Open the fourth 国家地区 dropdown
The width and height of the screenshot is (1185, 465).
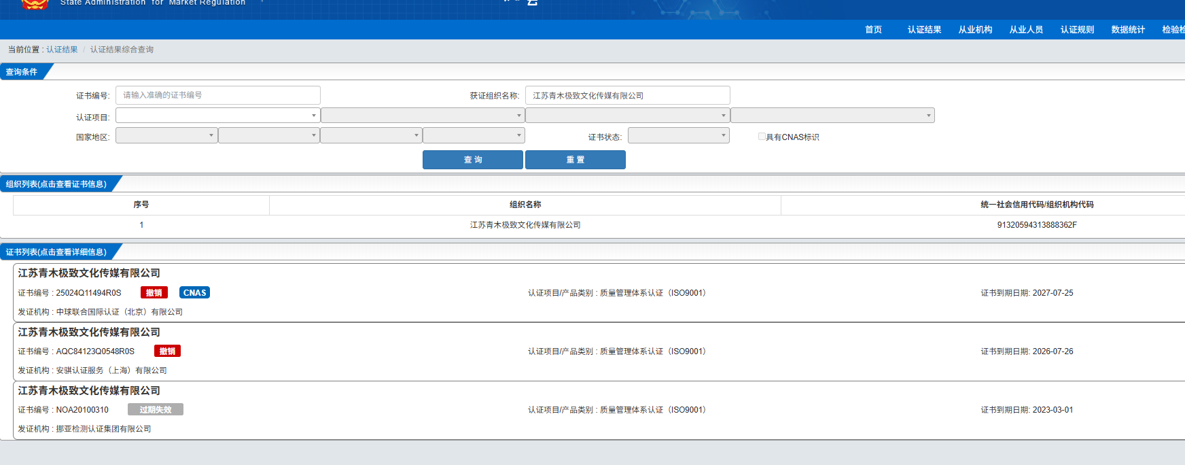coord(474,135)
